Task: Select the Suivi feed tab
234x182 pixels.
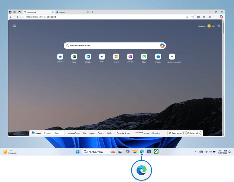Action: tap(57, 133)
